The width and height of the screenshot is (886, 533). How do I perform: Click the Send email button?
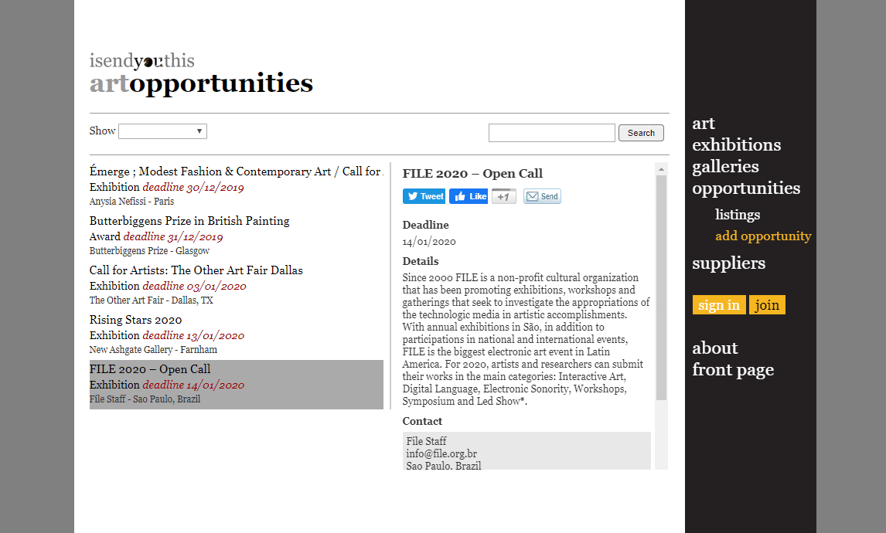542,196
